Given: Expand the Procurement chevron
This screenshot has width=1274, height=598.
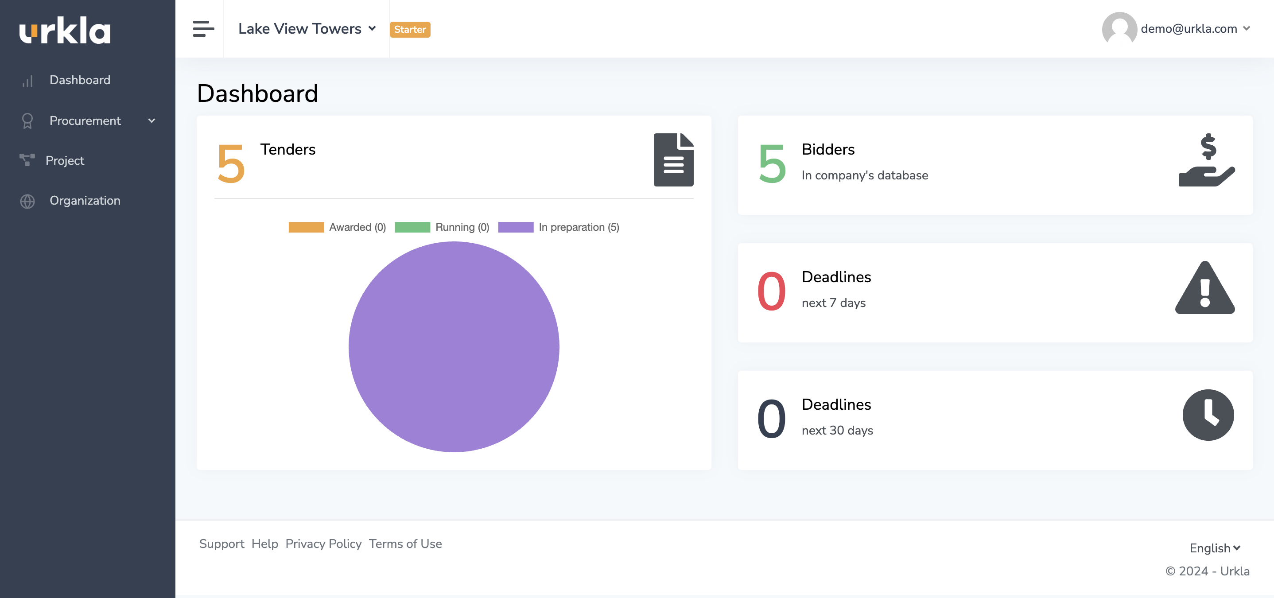Looking at the screenshot, I should (x=151, y=120).
